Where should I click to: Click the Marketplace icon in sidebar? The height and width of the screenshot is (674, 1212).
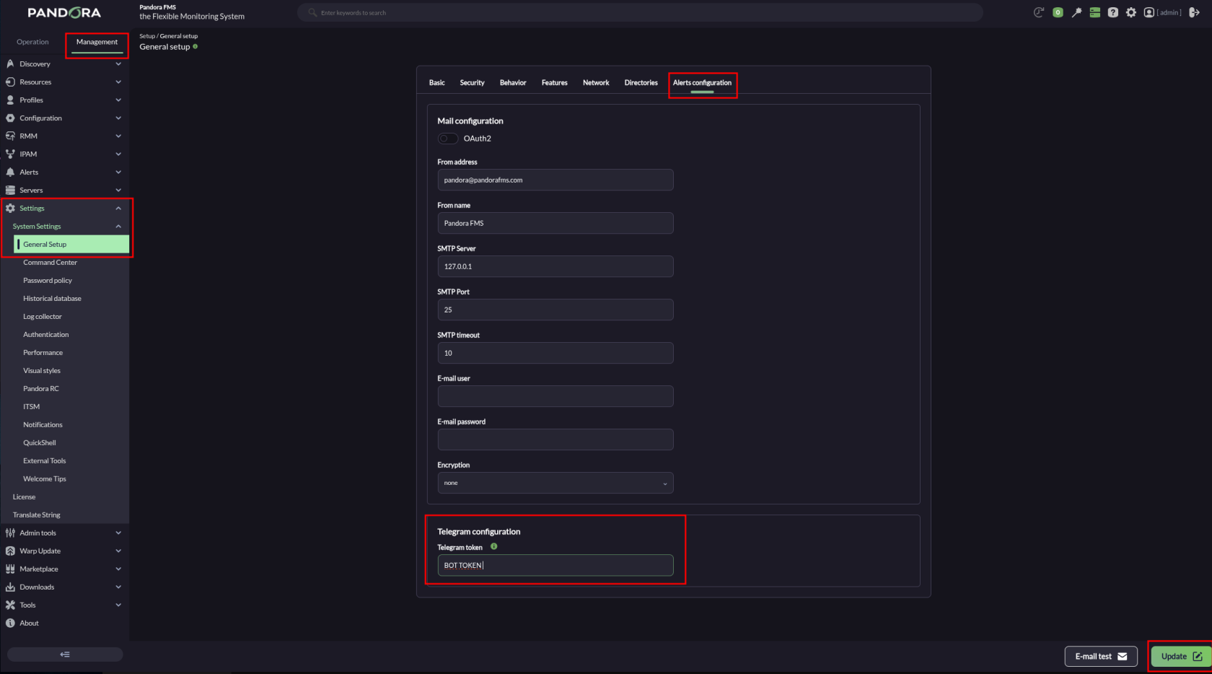(10, 569)
